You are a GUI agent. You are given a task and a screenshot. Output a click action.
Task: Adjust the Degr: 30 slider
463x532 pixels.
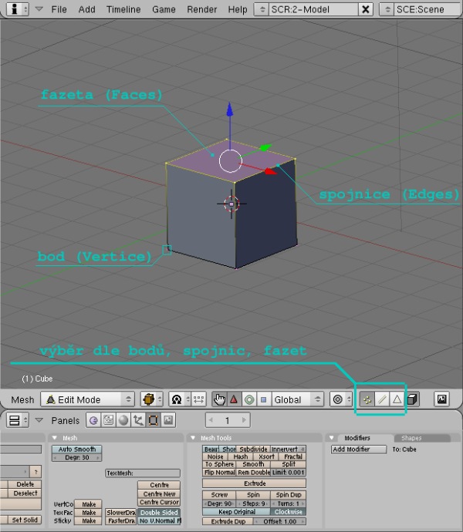coord(76,458)
